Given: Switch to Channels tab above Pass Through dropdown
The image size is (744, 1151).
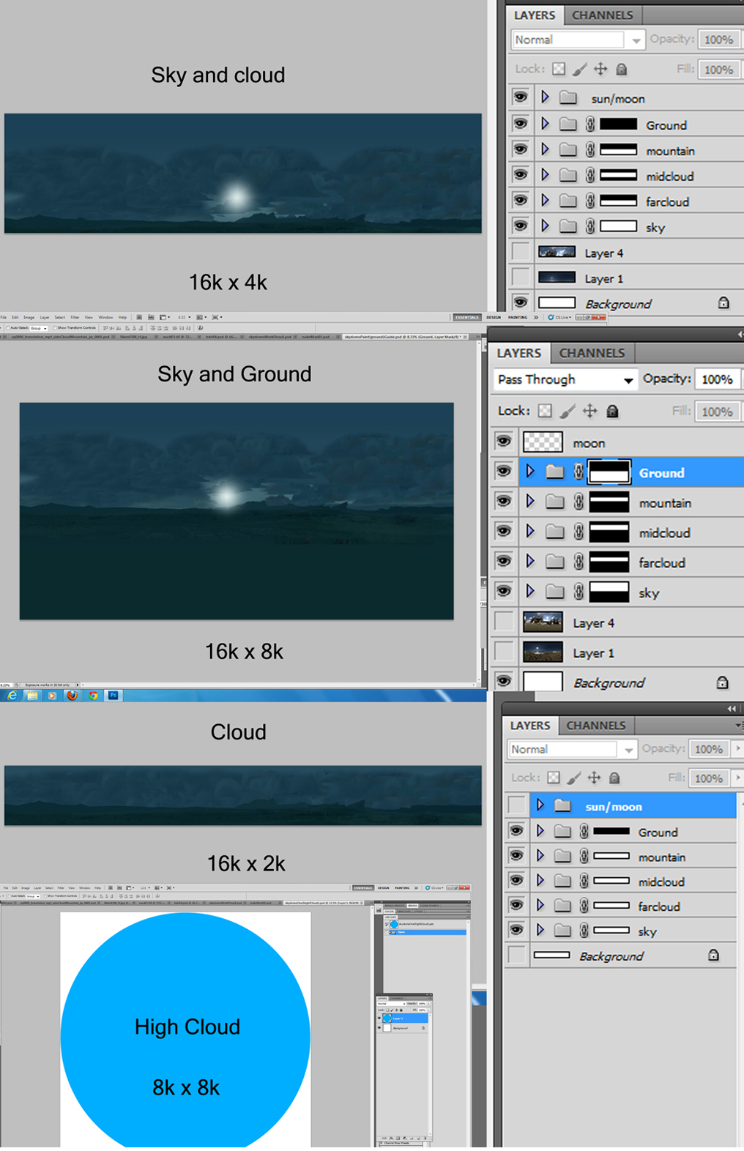Looking at the screenshot, I should (592, 353).
